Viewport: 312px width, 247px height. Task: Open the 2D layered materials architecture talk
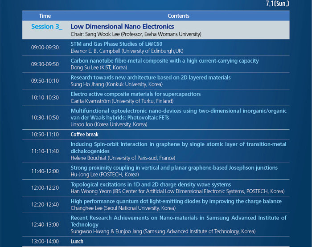(x=151, y=77)
